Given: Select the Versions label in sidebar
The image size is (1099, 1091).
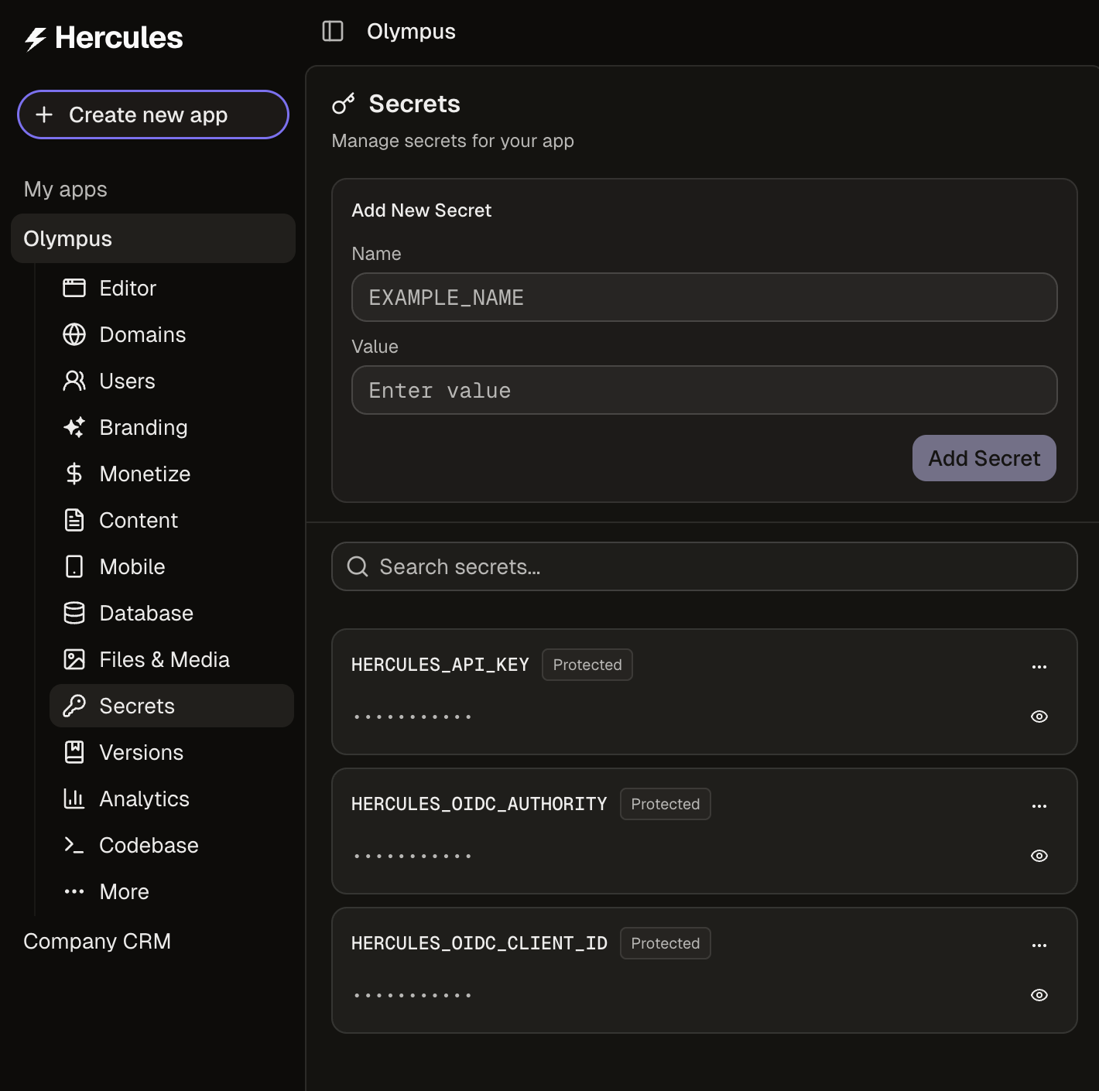Looking at the screenshot, I should 142,752.
